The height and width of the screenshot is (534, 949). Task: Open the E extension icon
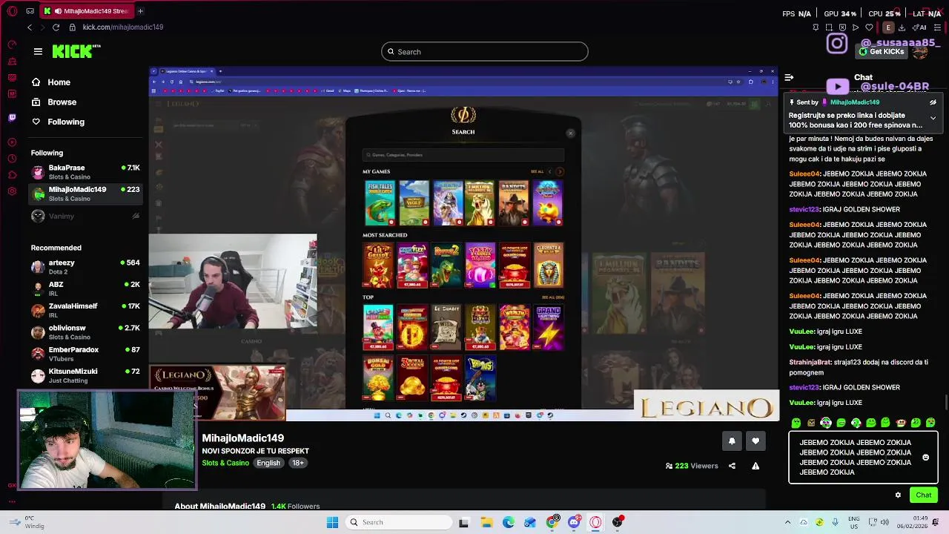(887, 27)
